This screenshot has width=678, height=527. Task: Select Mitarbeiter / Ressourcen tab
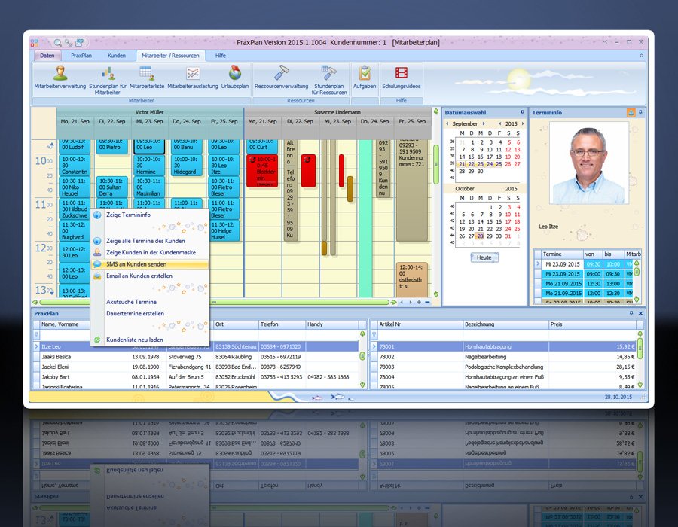click(x=170, y=56)
